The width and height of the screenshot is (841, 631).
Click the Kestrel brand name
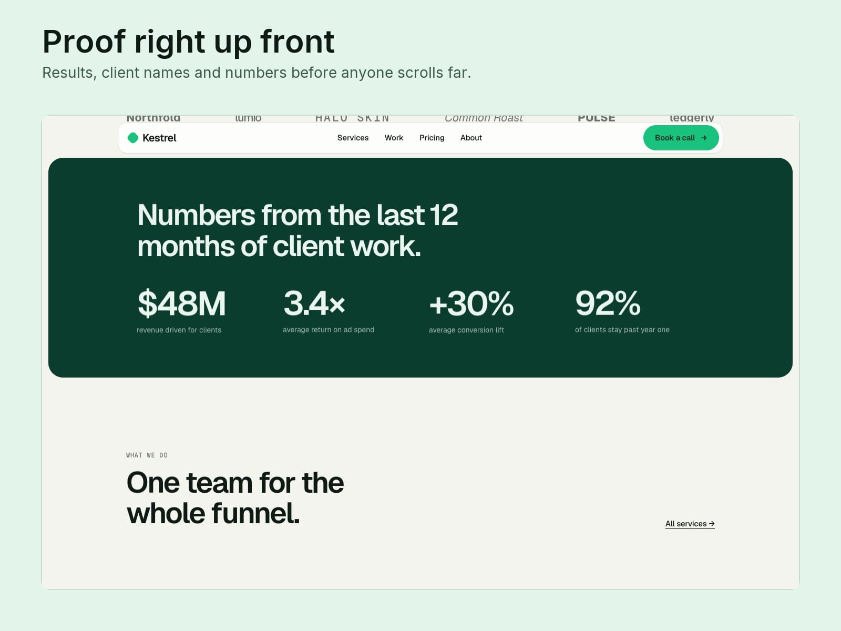pos(159,138)
